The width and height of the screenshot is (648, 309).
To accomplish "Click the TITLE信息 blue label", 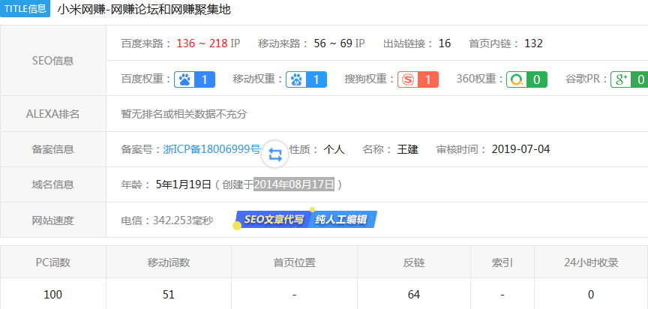I will (x=25, y=9).
